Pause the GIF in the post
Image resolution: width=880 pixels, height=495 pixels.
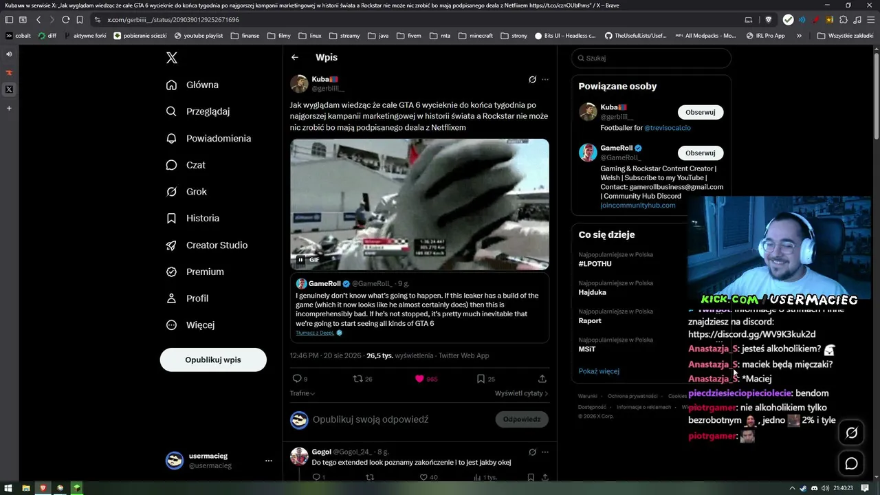[300, 260]
